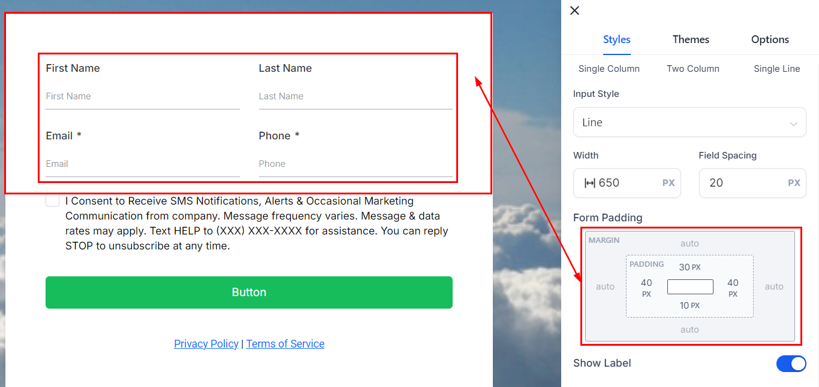Expand the Input Style Line dropdown

[689, 123]
